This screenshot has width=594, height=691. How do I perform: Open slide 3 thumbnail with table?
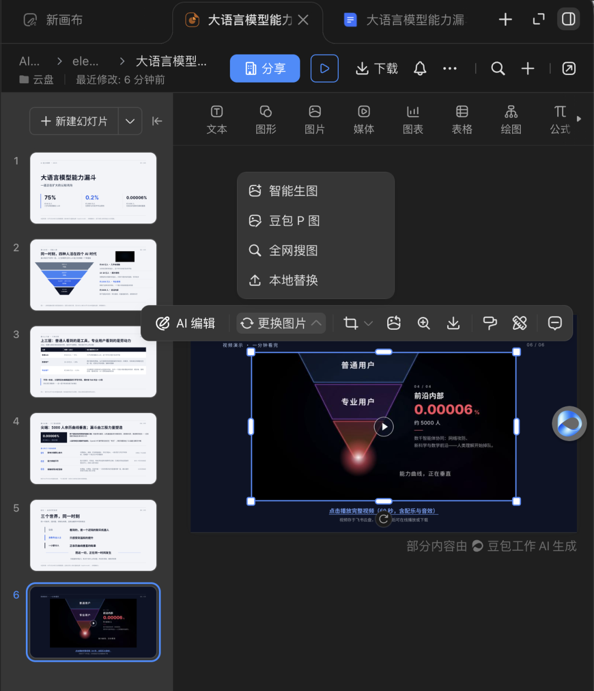(x=93, y=362)
